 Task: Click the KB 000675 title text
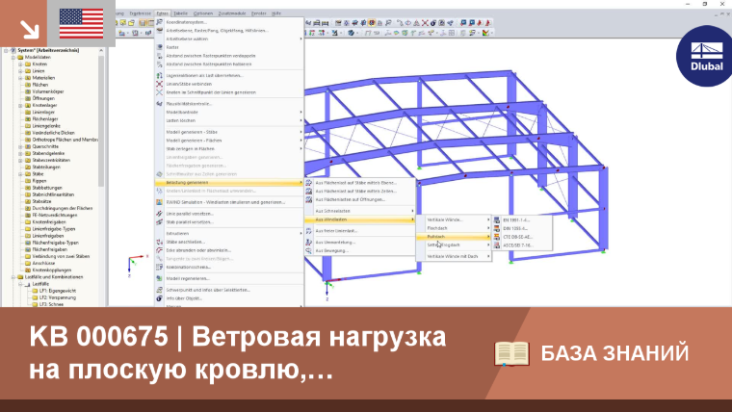pyautogui.click(x=98, y=336)
